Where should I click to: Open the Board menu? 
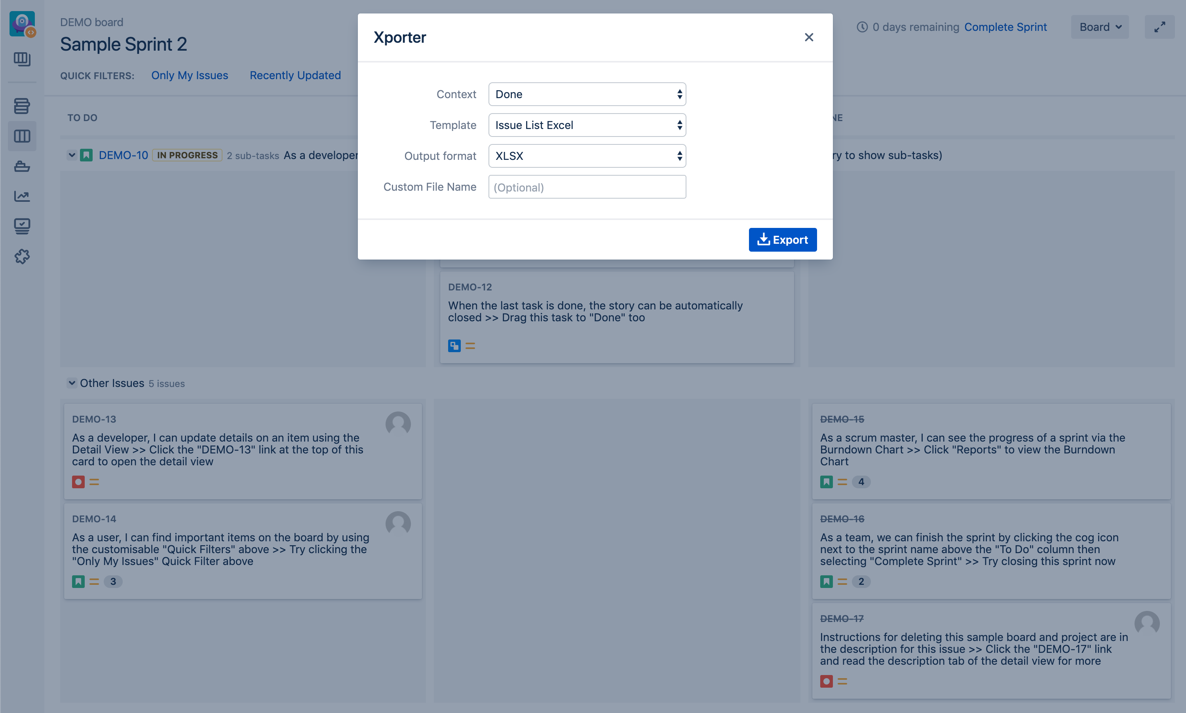point(1099,27)
